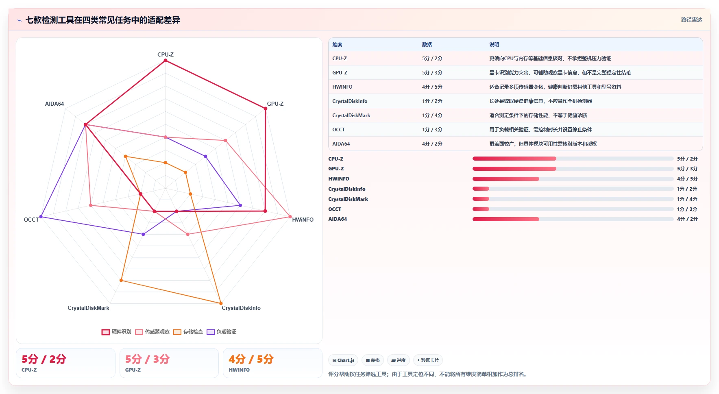This screenshot has height=394, width=719.
Task: Click the 维度 column header
Action: click(x=337, y=45)
